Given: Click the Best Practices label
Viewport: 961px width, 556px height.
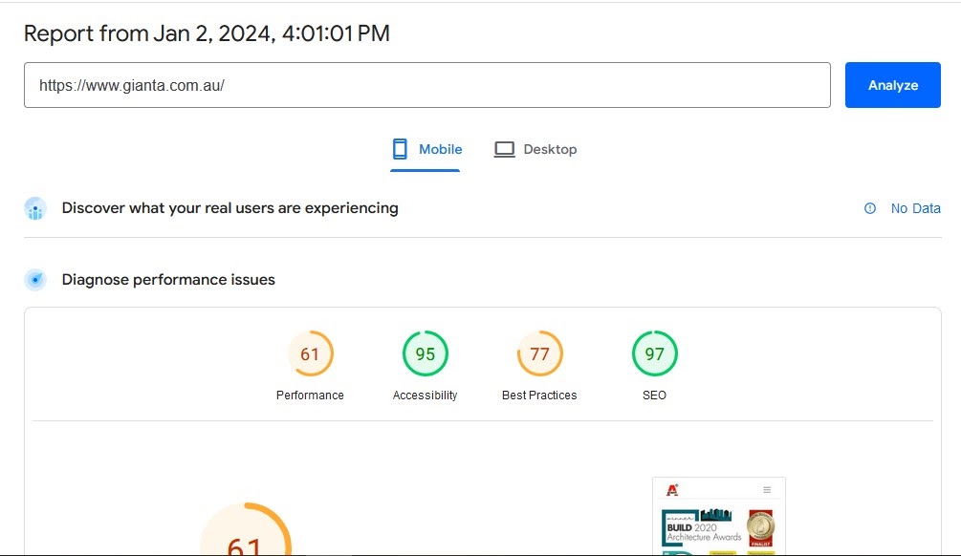Looking at the screenshot, I should click(539, 396).
